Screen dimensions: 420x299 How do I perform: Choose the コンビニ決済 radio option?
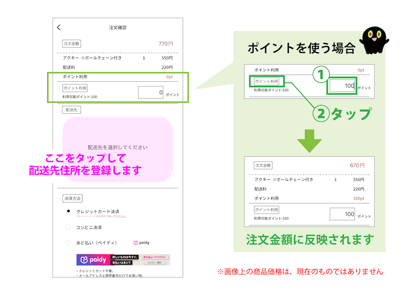(x=68, y=227)
